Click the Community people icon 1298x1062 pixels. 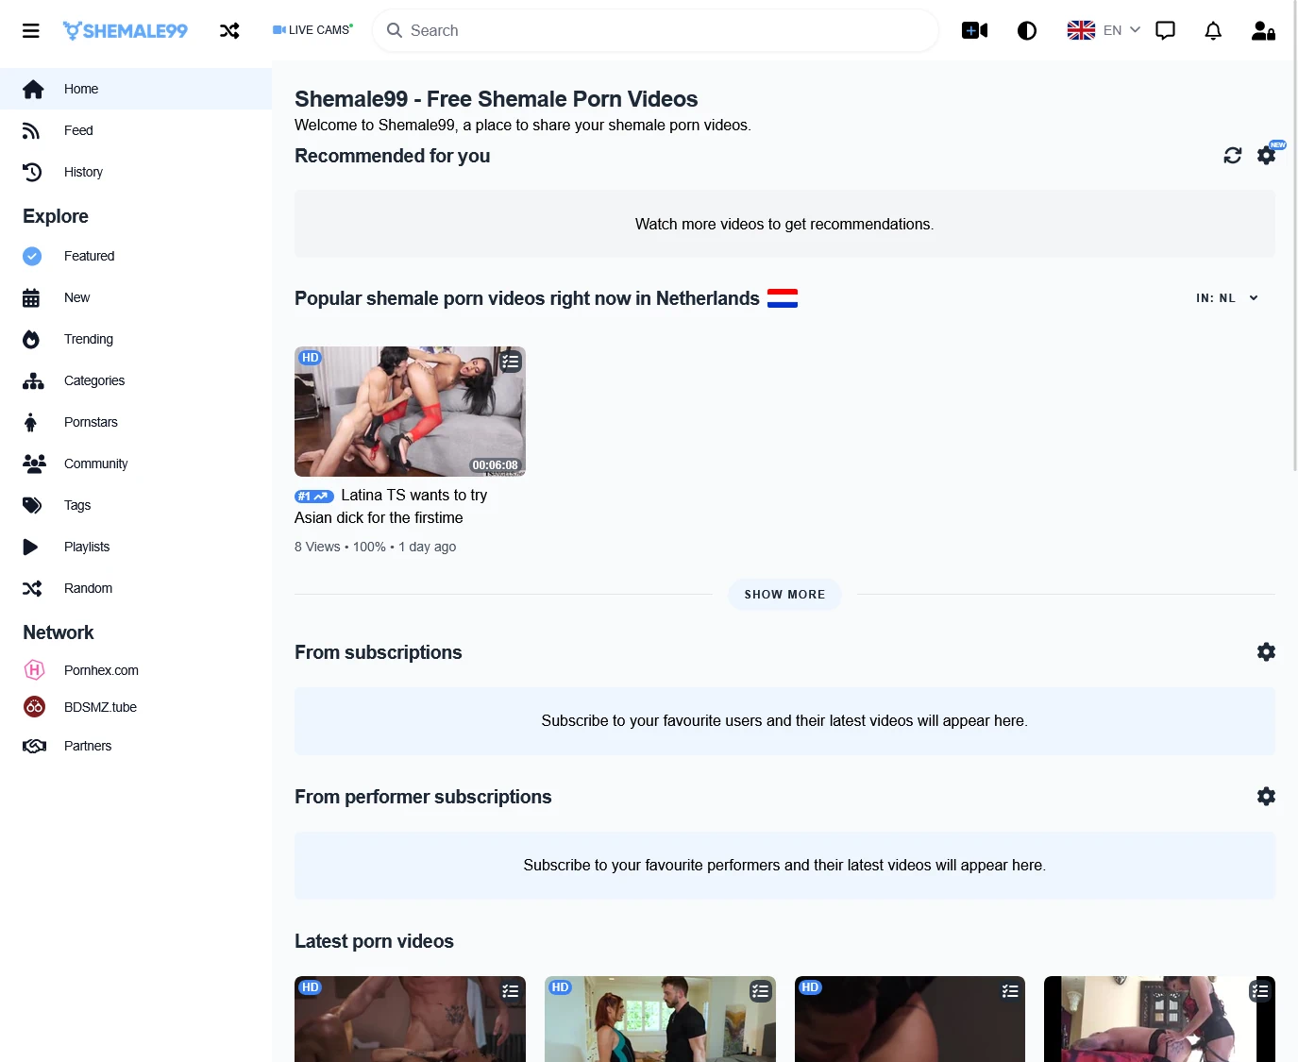(x=34, y=464)
